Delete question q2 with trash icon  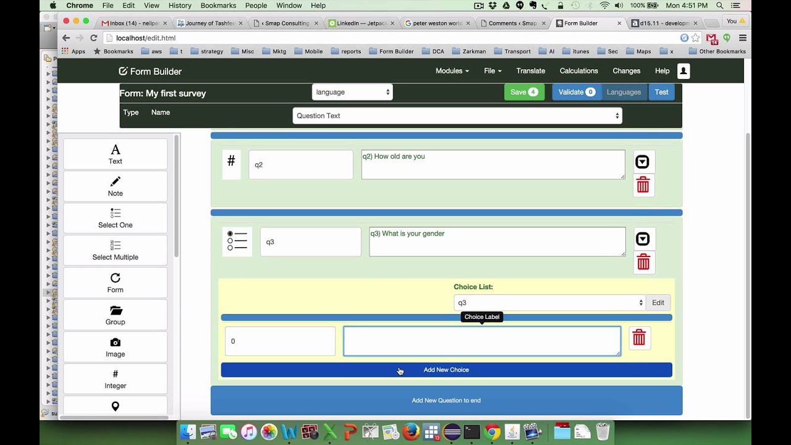coord(643,185)
